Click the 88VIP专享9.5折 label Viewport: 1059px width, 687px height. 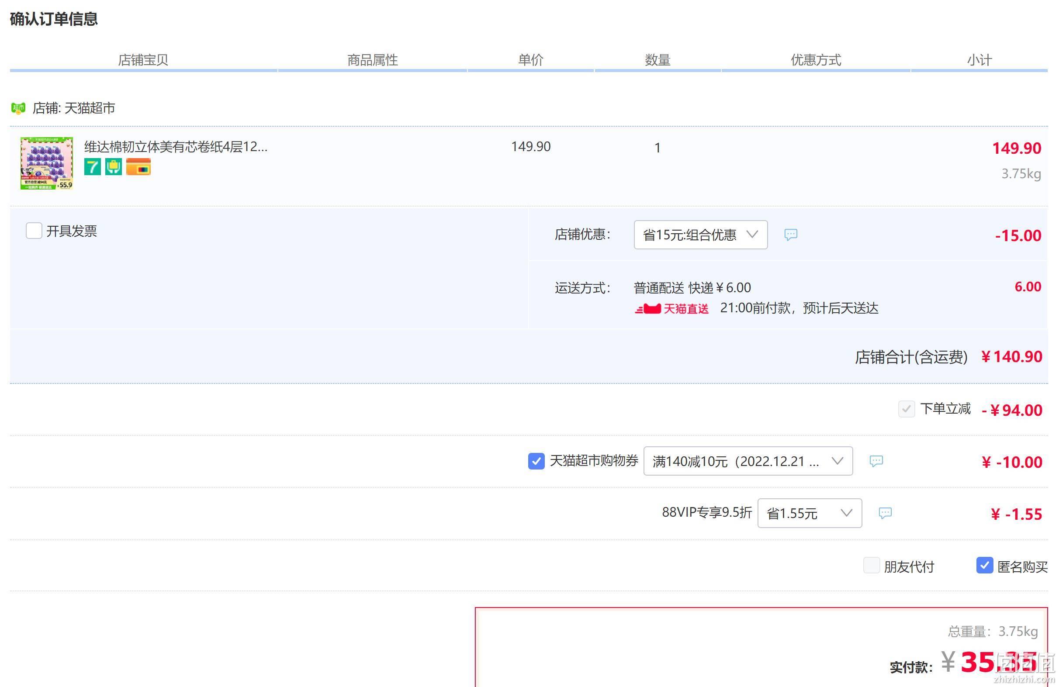point(706,512)
